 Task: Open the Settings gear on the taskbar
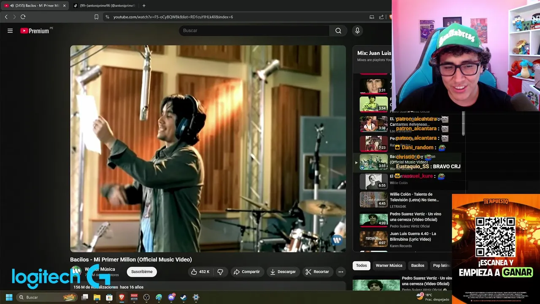[196, 297]
